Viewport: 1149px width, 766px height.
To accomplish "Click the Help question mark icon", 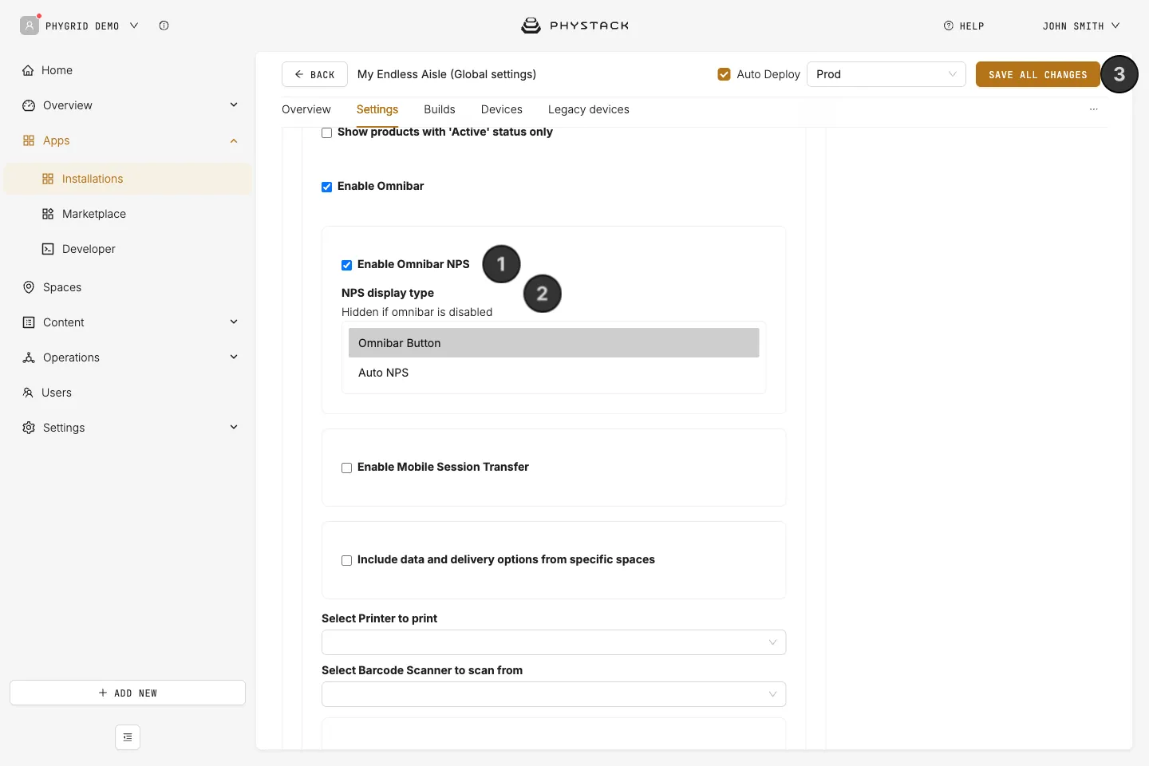I will (x=949, y=26).
